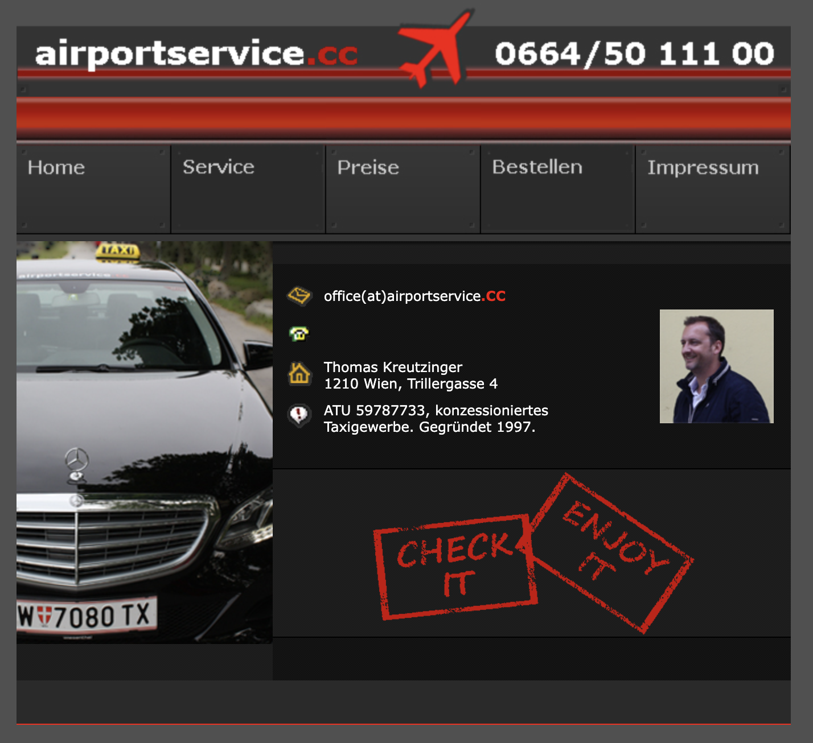Click the Mercedes star hood ornament
The image size is (813, 743).
(x=76, y=460)
